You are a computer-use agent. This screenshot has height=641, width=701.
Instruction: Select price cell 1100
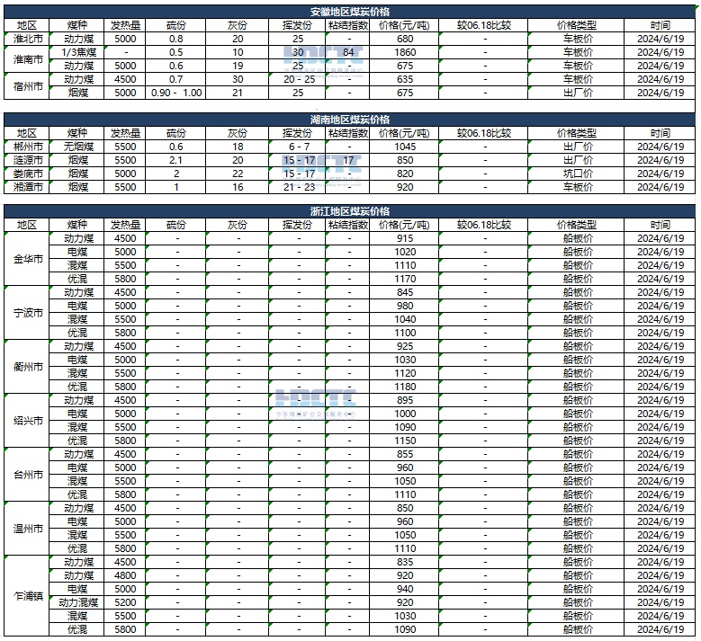pyautogui.click(x=404, y=333)
